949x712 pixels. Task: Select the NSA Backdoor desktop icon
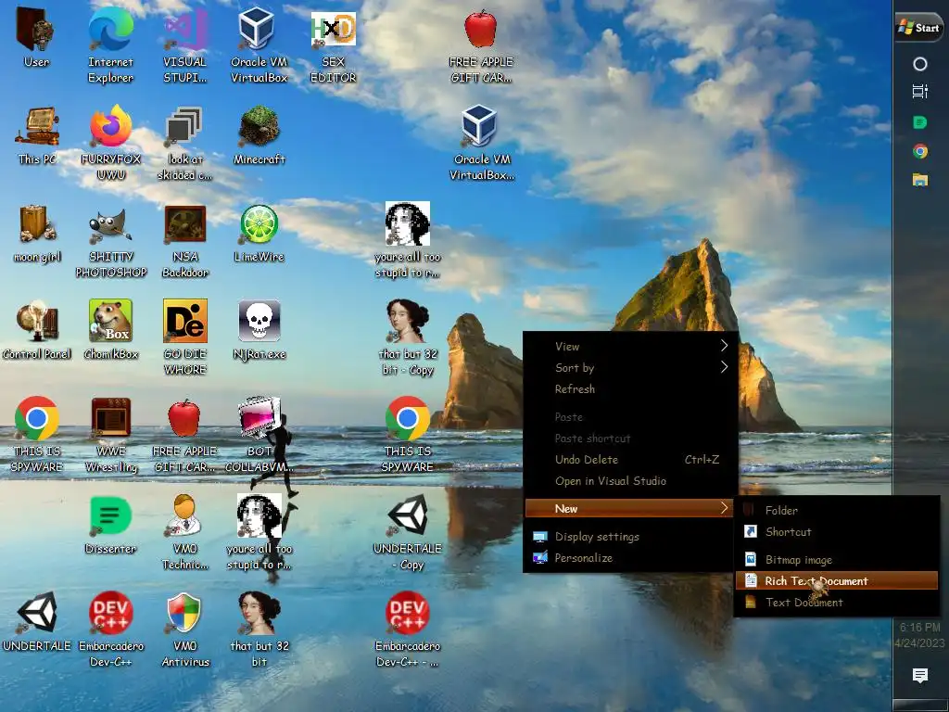(185, 241)
